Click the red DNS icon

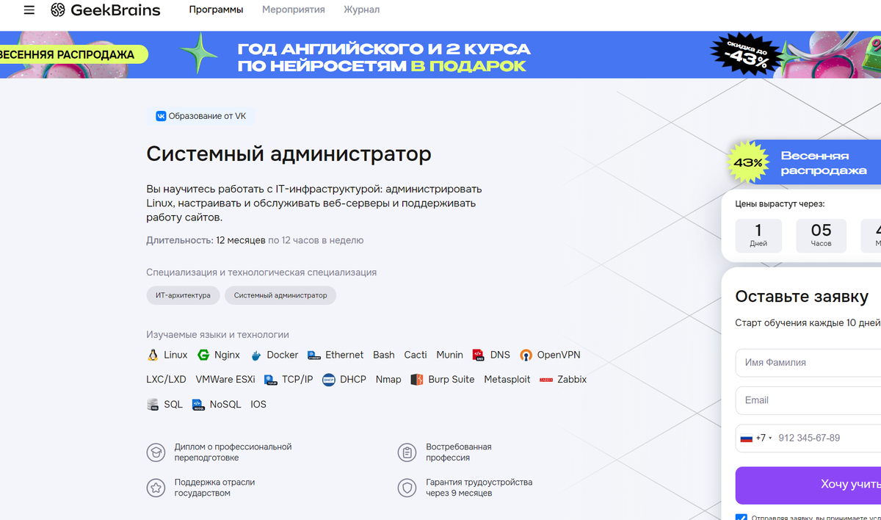coord(479,355)
